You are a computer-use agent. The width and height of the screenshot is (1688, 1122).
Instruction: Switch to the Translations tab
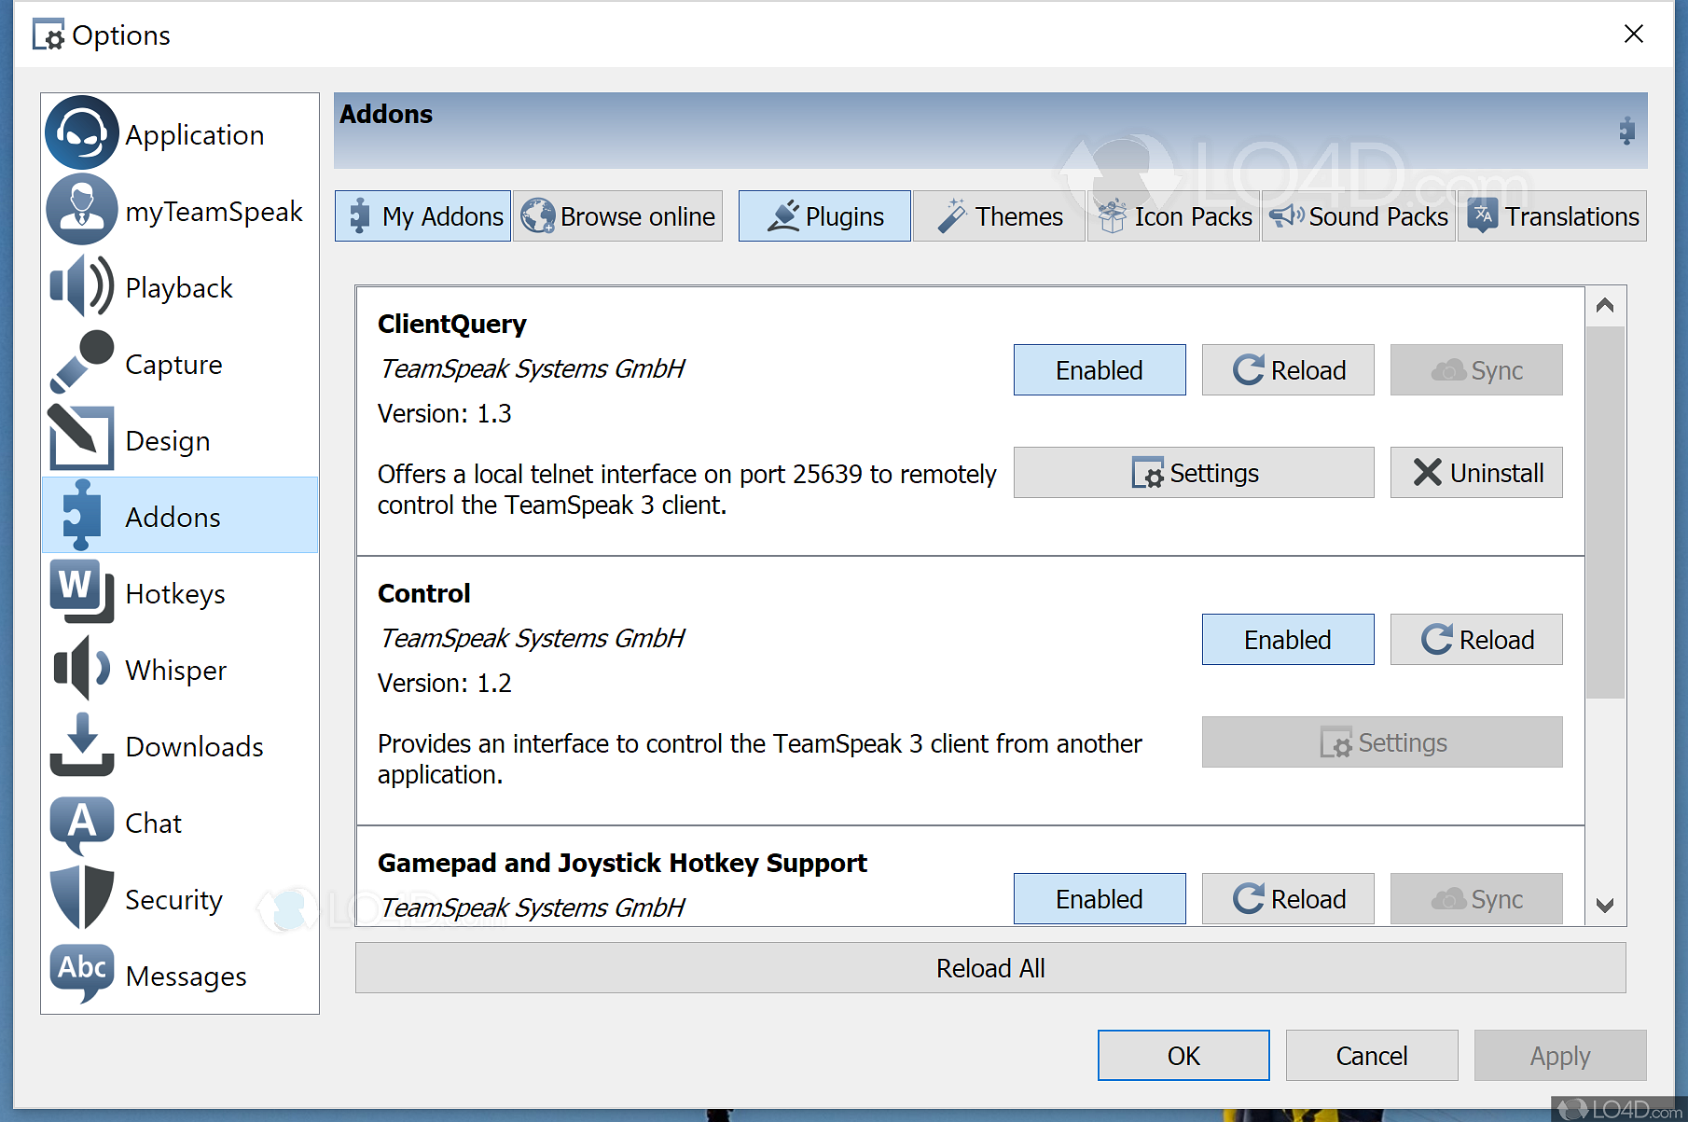click(x=1551, y=215)
